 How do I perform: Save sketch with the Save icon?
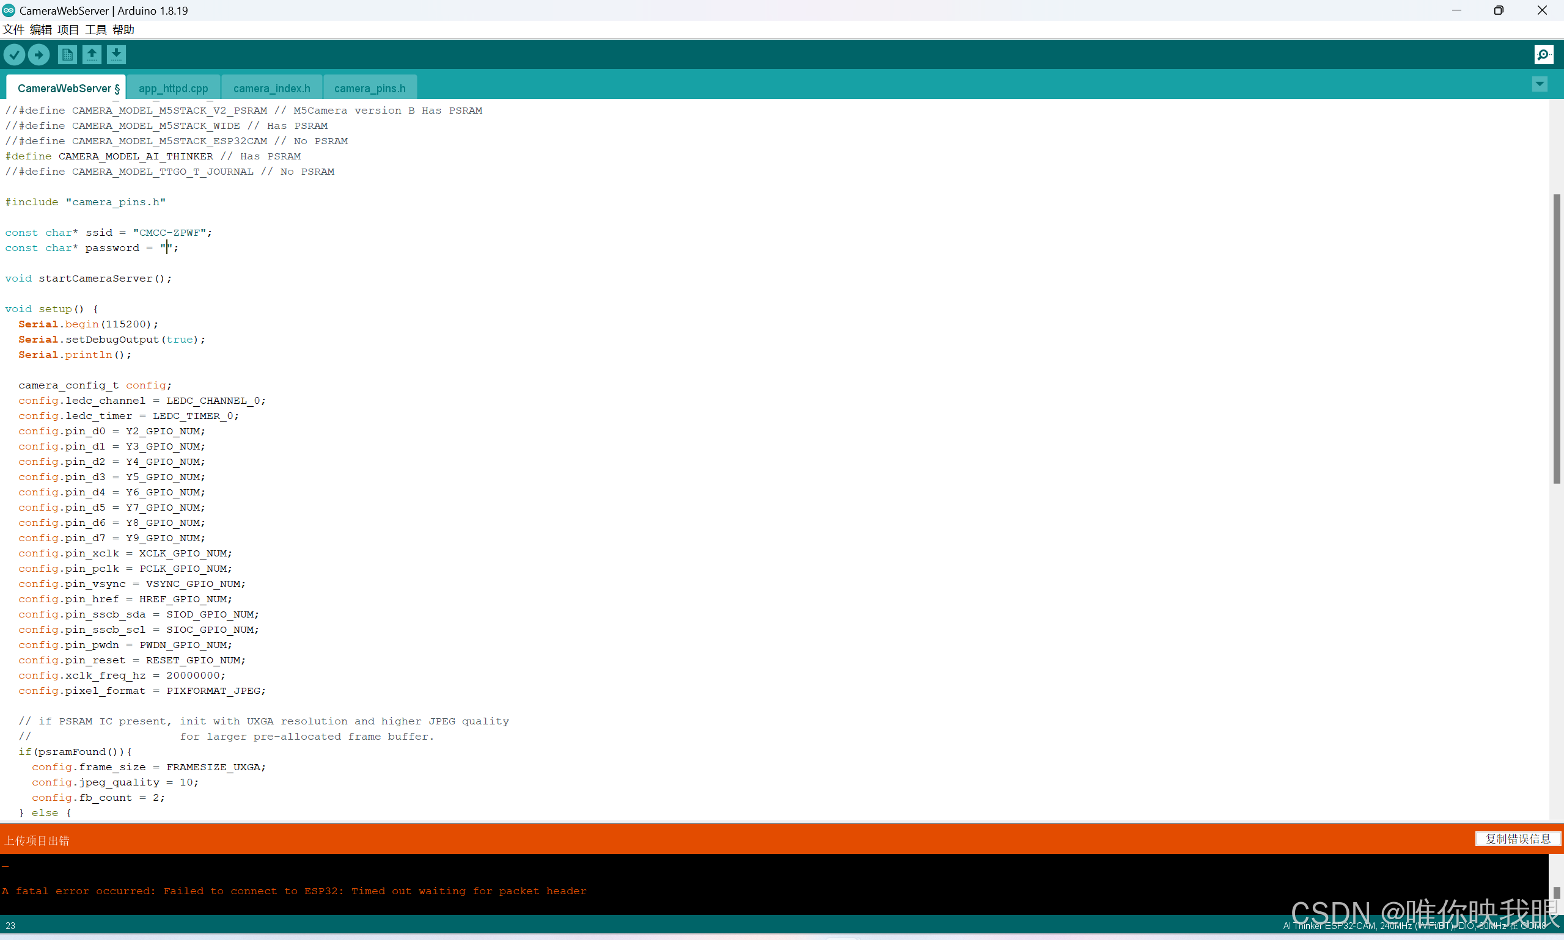pyautogui.click(x=116, y=55)
